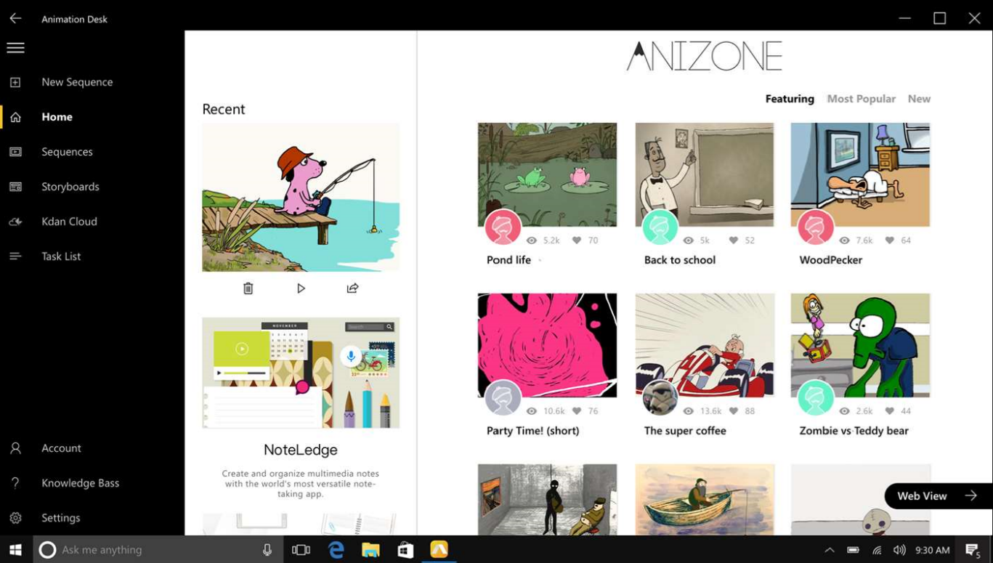The width and height of the screenshot is (993, 563).
Task: Click the heart icon for WoodPecker
Action: (x=889, y=240)
